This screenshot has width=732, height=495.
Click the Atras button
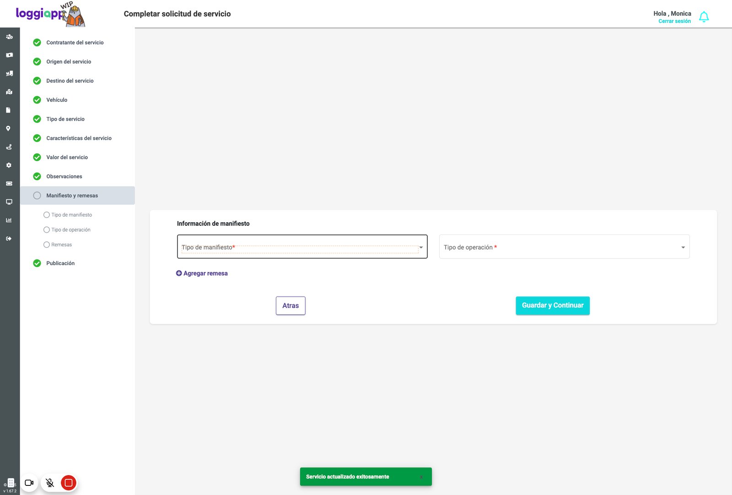pyautogui.click(x=291, y=306)
